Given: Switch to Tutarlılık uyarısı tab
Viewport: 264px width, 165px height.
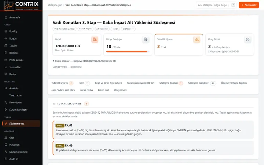Looking at the screenshot, I should point(62,83).
